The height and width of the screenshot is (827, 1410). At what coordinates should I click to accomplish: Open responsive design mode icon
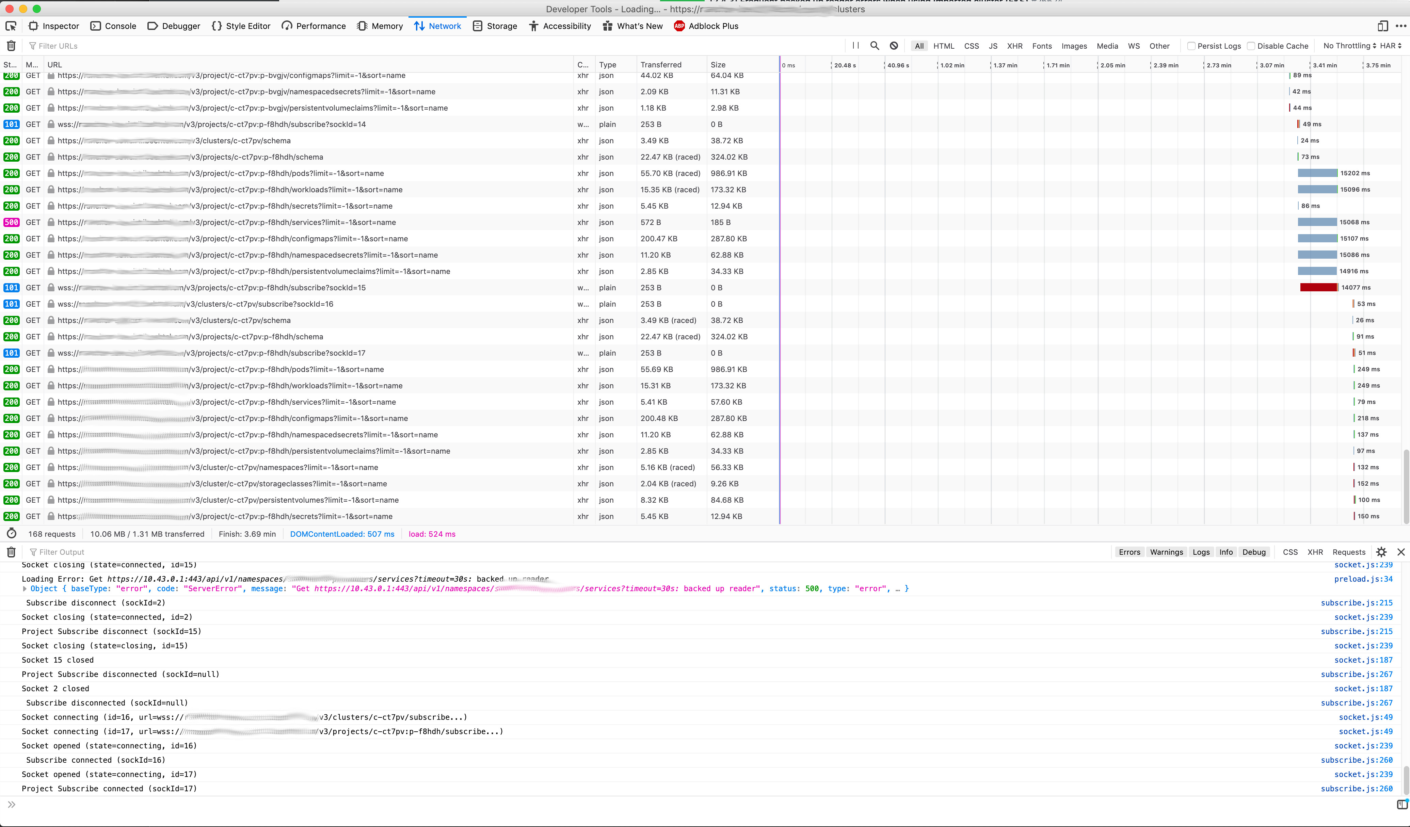pyautogui.click(x=1382, y=26)
